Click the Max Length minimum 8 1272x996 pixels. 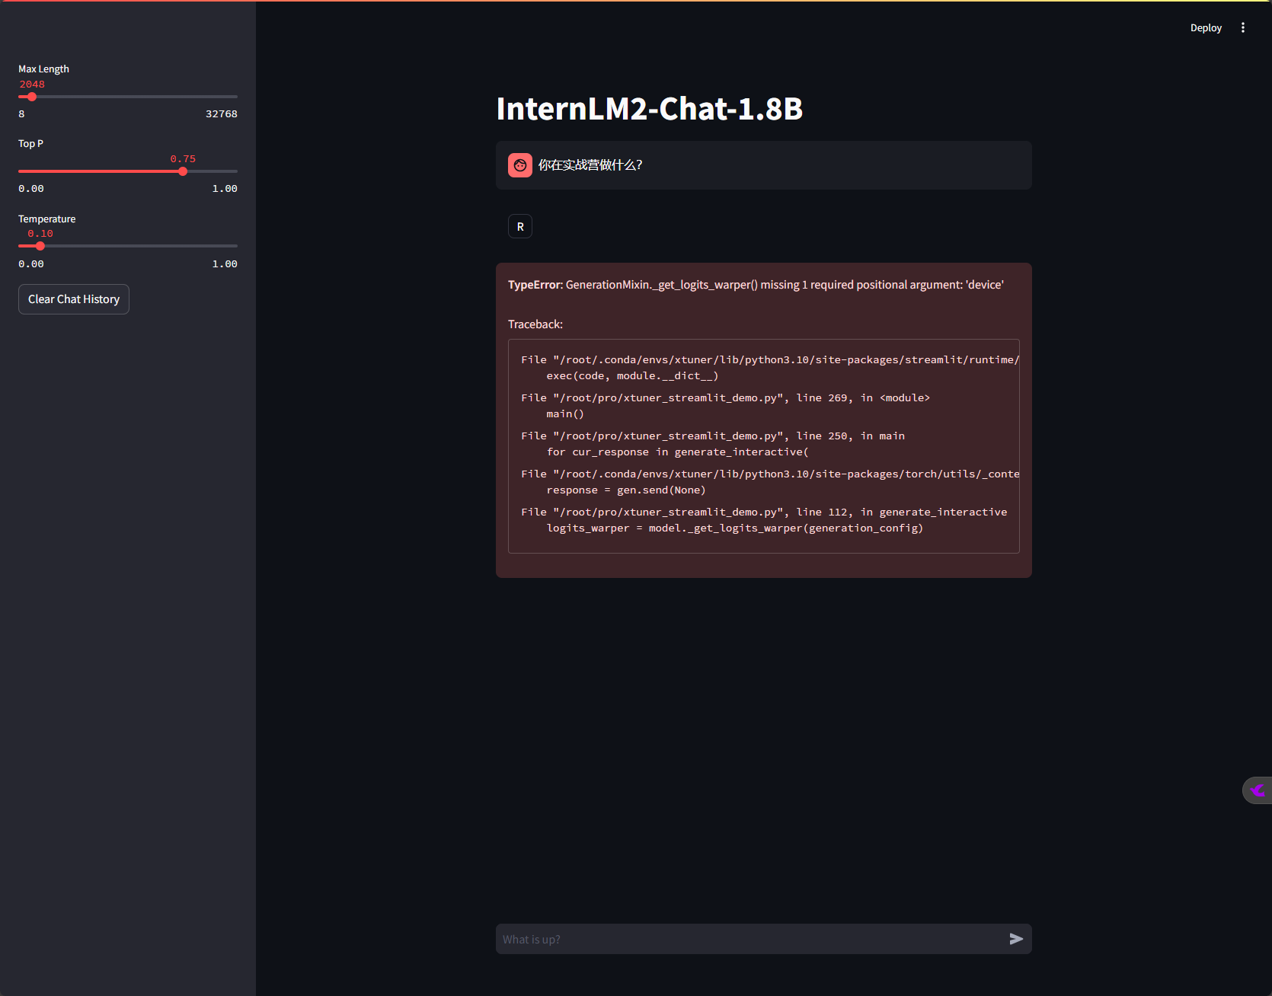[x=21, y=113]
